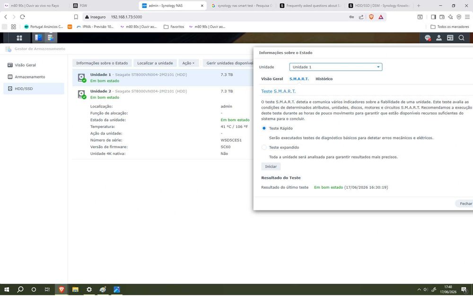Select the Unidade 2 drive row
Image resolution: width=473 pixels, height=296 pixels.
[x=163, y=94]
